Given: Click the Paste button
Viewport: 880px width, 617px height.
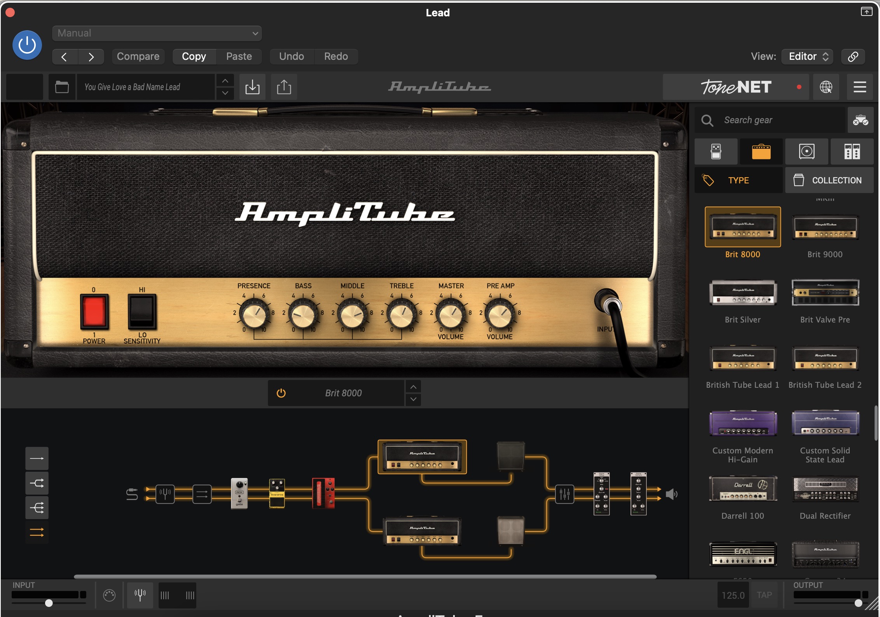Looking at the screenshot, I should 239,57.
